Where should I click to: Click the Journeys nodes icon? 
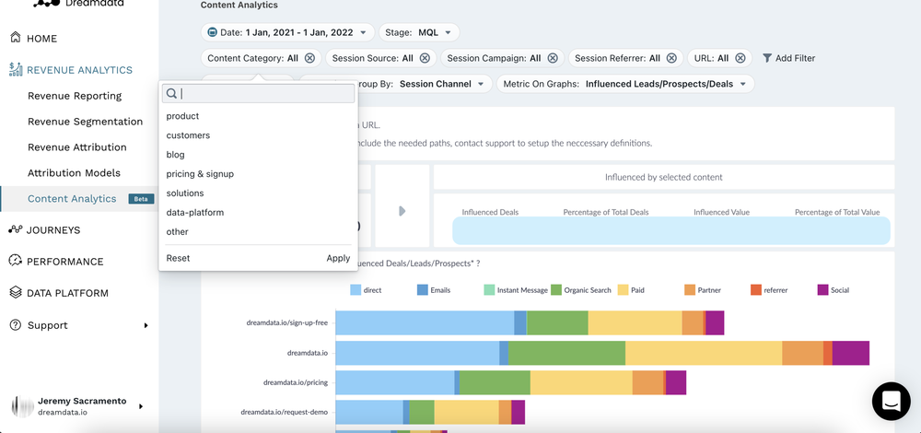tap(16, 229)
